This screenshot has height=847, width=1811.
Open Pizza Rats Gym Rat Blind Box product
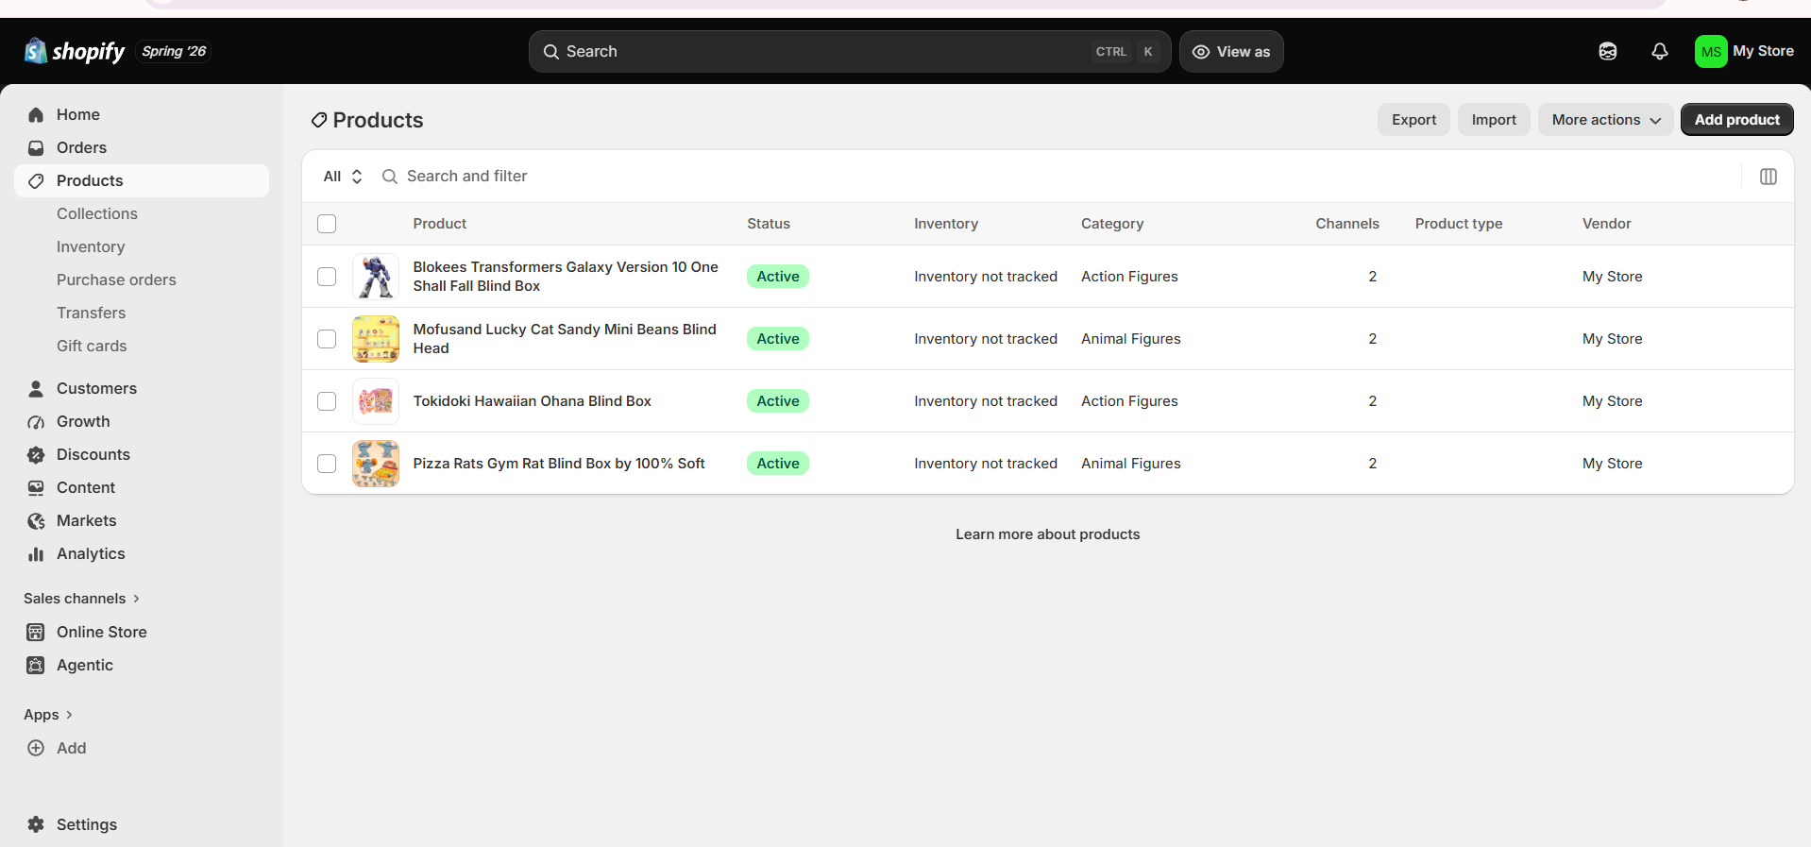(559, 464)
